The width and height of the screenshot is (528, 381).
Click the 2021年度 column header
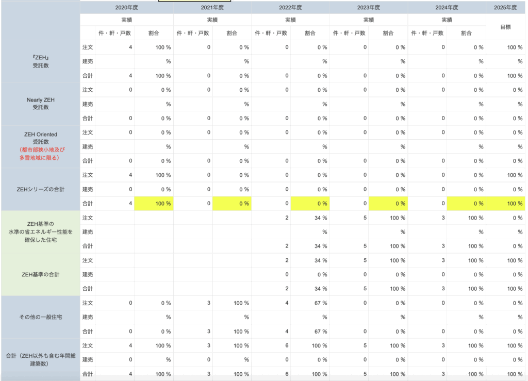pyautogui.click(x=212, y=8)
